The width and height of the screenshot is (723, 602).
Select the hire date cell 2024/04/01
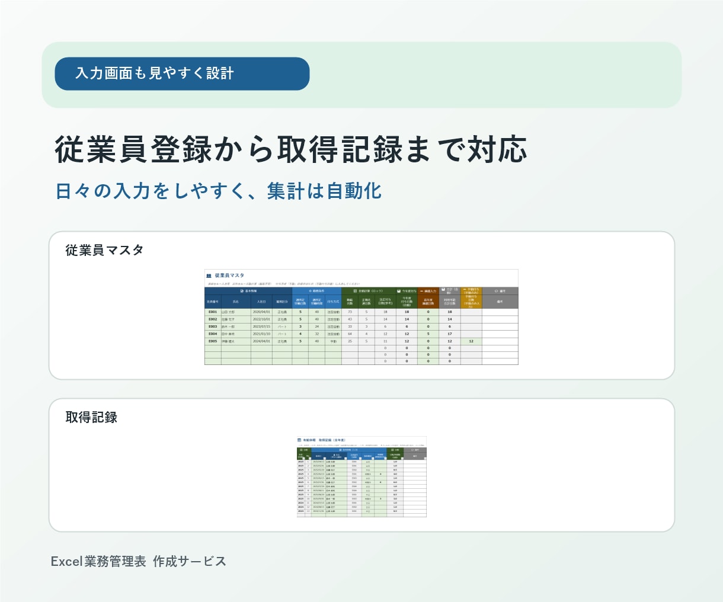(261, 341)
